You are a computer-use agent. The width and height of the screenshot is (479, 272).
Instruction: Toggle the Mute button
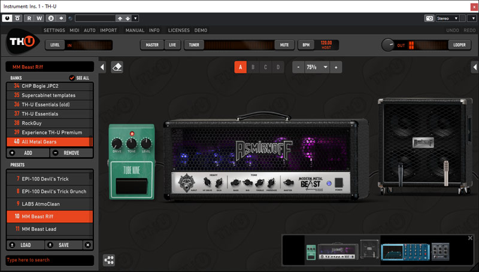pos(284,45)
